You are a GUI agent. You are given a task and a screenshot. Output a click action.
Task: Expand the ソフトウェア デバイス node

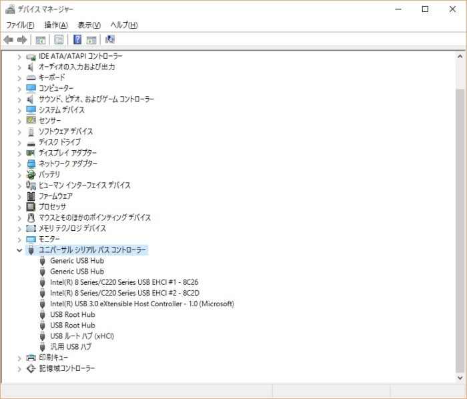[19, 132]
